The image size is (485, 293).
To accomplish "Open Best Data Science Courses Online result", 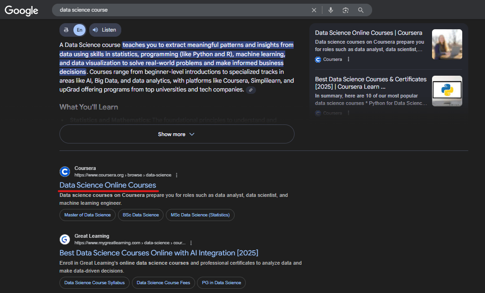I will (x=158, y=253).
